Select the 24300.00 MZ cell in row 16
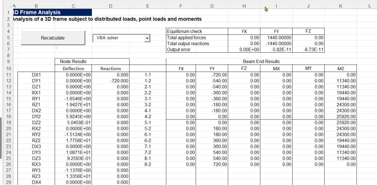 (x=340, y=105)
